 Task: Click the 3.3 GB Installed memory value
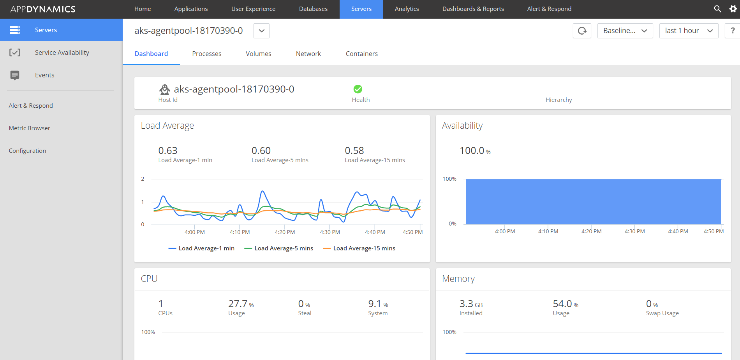(x=471, y=304)
